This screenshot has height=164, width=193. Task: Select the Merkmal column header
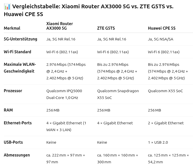[12, 28]
